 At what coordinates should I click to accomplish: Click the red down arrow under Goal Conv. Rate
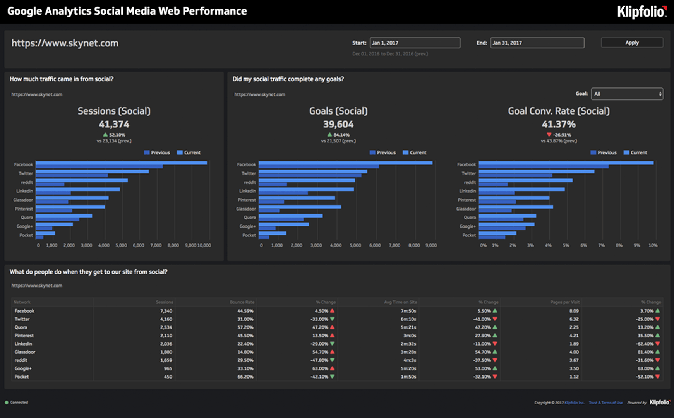(549, 135)
